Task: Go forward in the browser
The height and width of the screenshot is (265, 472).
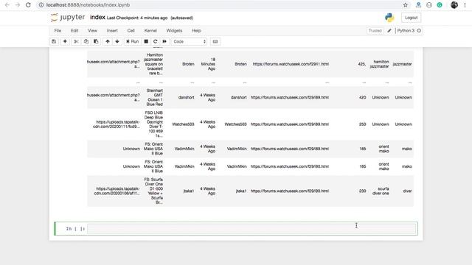Action: click(x=18, y=5)
